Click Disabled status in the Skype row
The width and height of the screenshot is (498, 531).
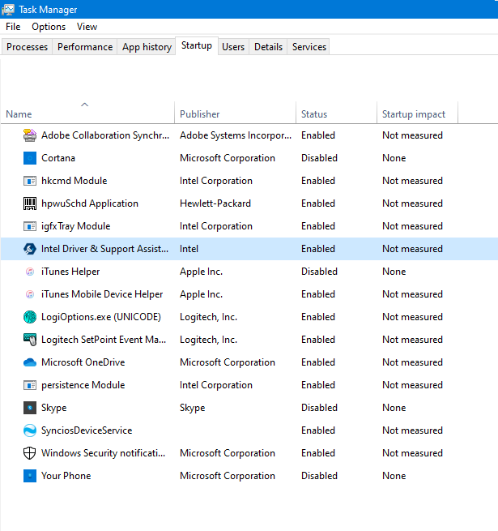(319, 408)
